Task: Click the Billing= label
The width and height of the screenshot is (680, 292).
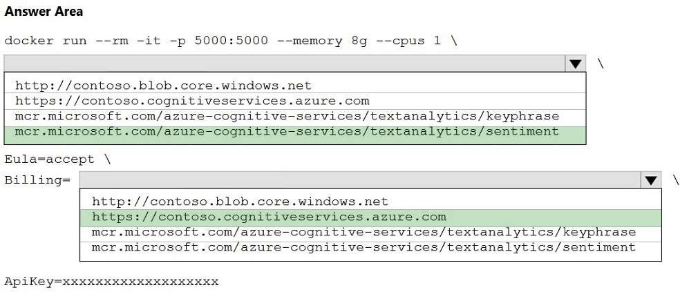Action: 37,180
